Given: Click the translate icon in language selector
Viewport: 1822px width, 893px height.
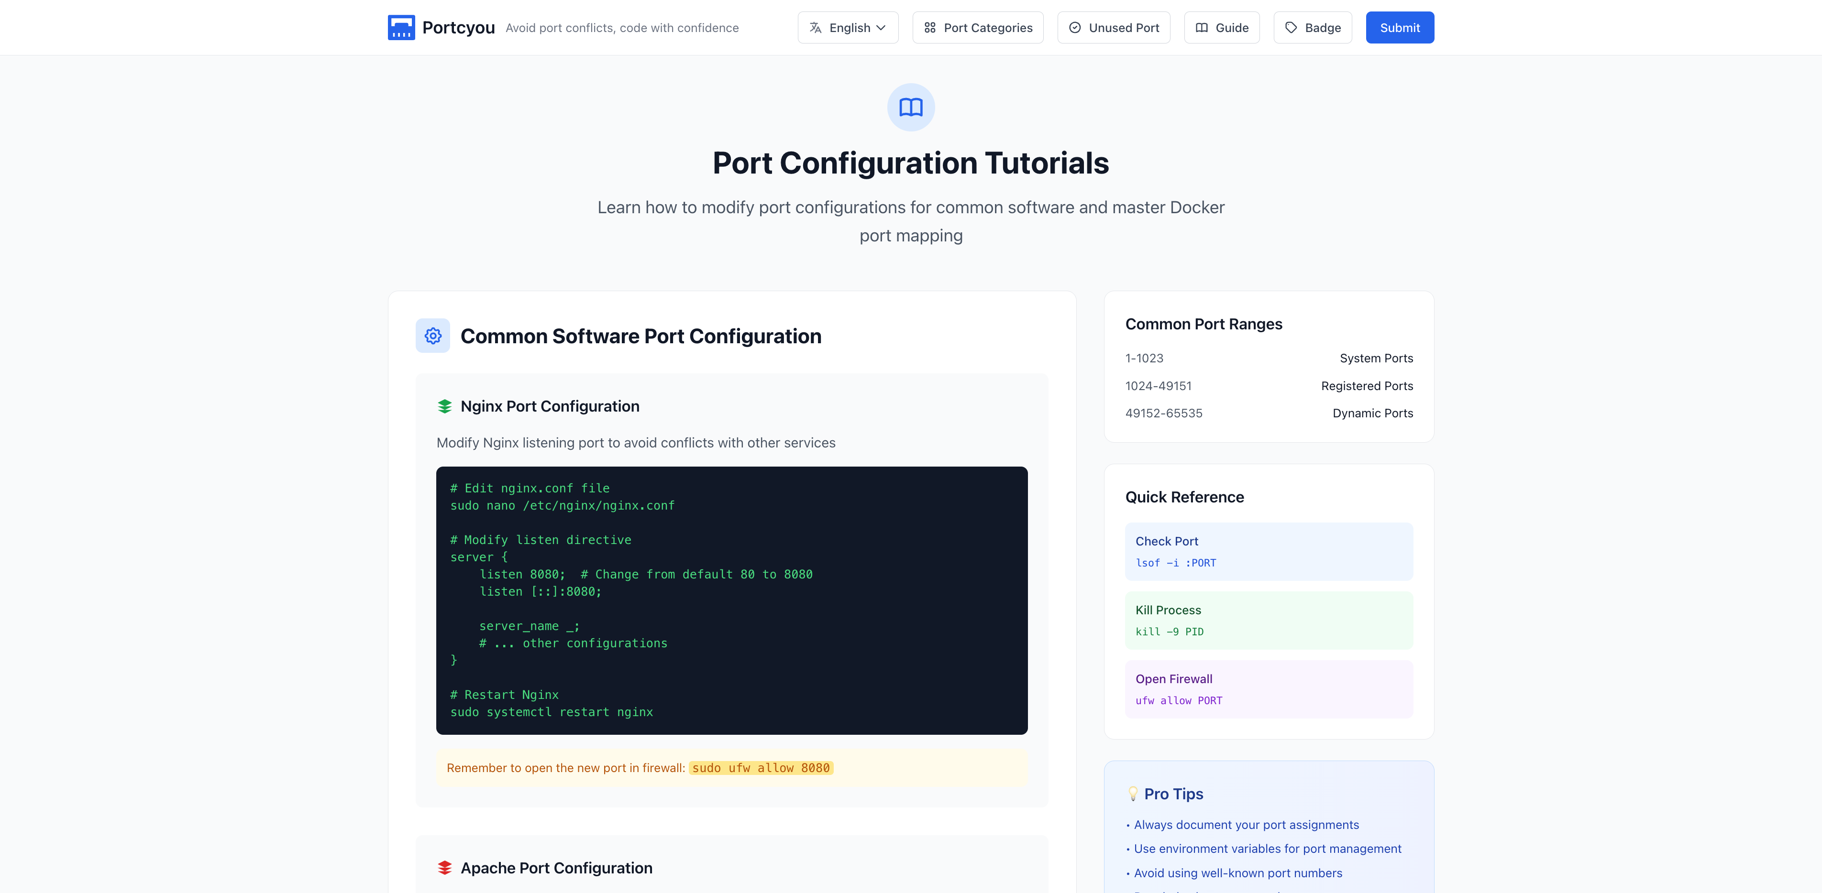Looking at the screenshot, I should [816, 28].
